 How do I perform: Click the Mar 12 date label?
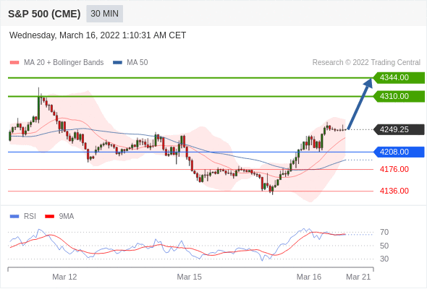[x=64, y=277]
